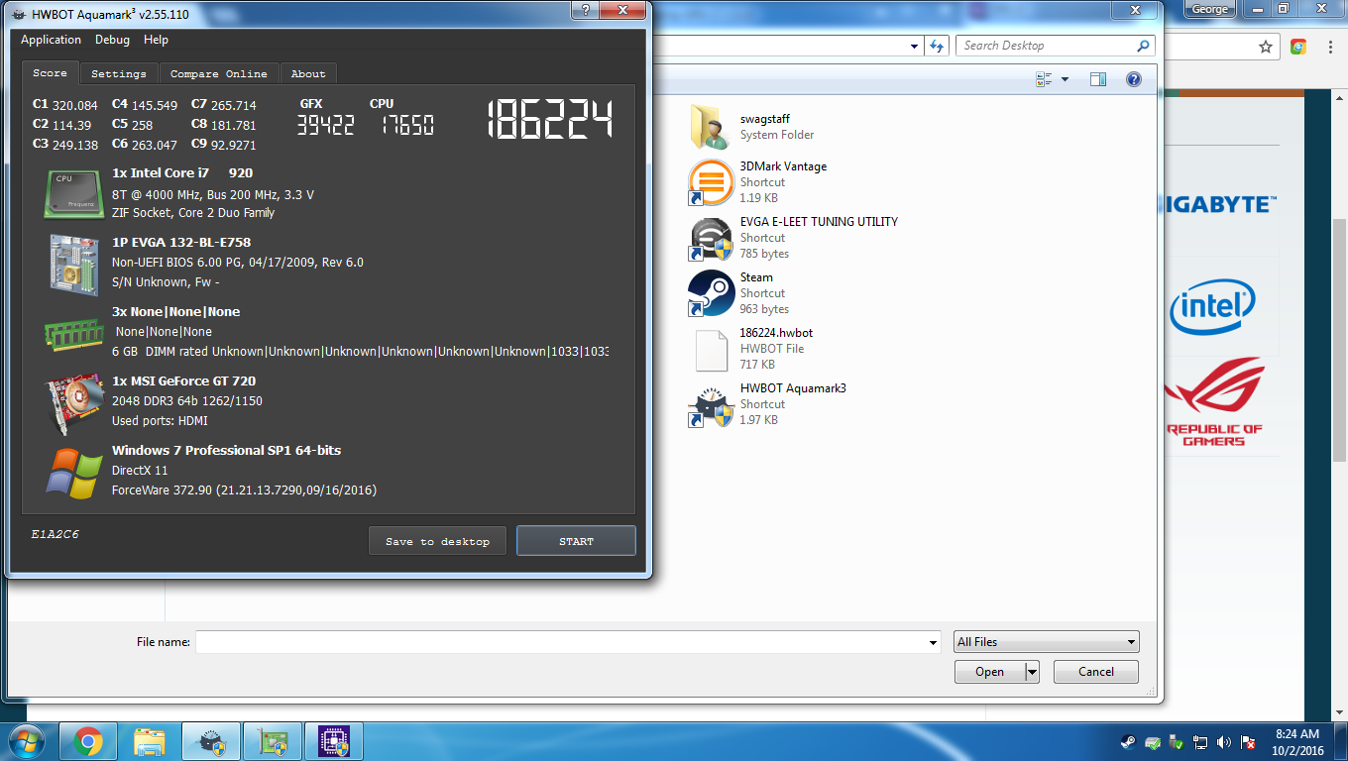Click the Chrome extension icon beside the star
The width and height of the screenshot is (1348, 761).
tap(1297, 47)
